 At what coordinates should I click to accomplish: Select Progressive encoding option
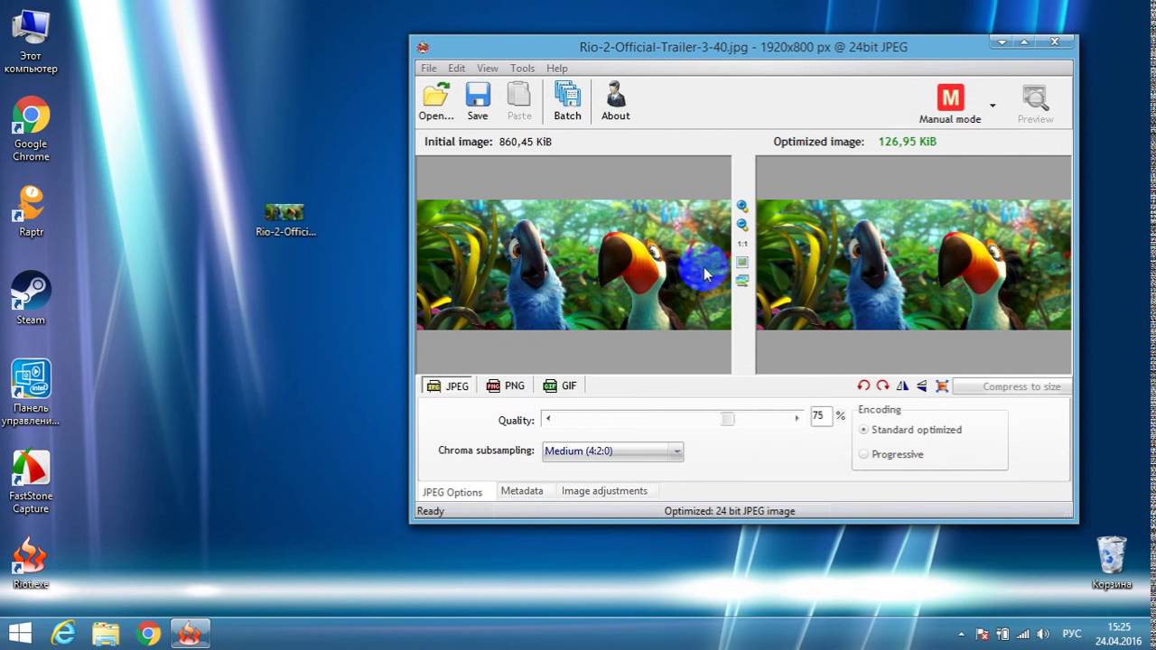891,454
